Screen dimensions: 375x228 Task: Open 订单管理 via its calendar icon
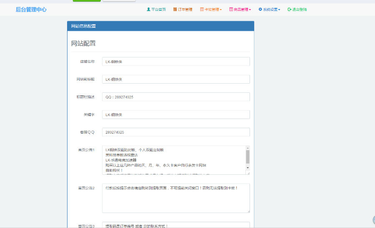175,9
